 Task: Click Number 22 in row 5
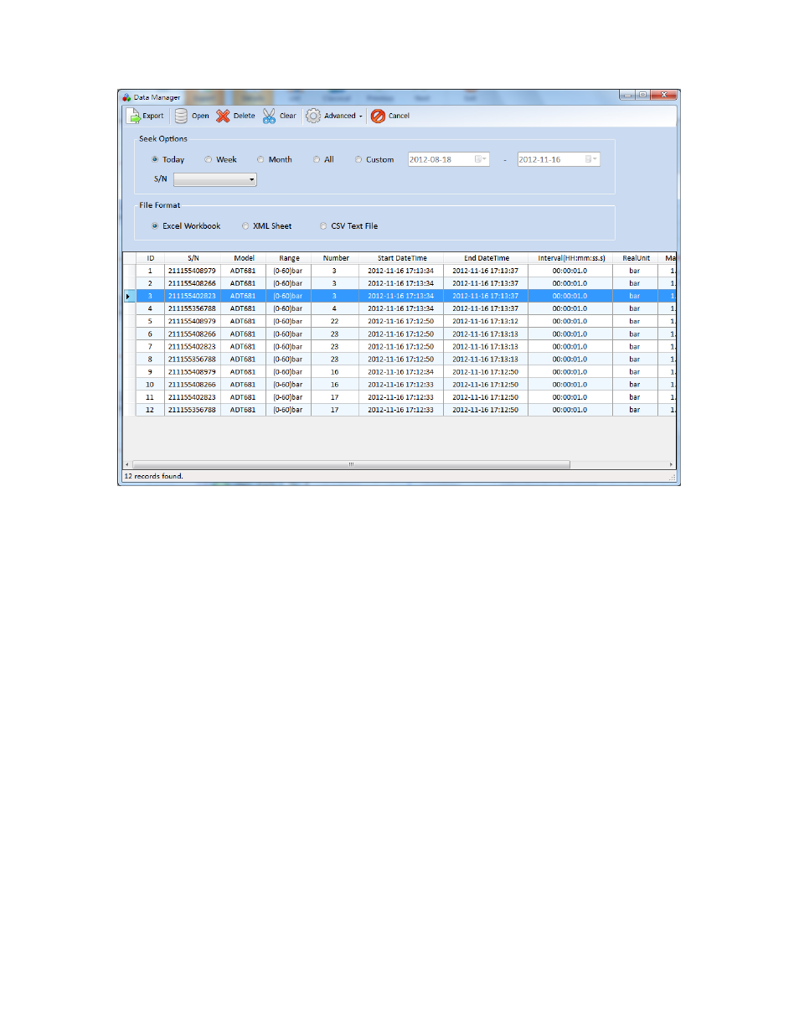tap(334, 321)
